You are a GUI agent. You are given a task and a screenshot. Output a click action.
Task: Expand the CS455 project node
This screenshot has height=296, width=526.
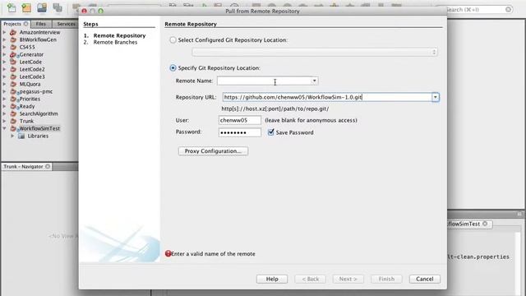tap(4, 48)
